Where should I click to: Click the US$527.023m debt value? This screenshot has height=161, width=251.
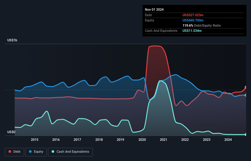click(x=193, y=15)
